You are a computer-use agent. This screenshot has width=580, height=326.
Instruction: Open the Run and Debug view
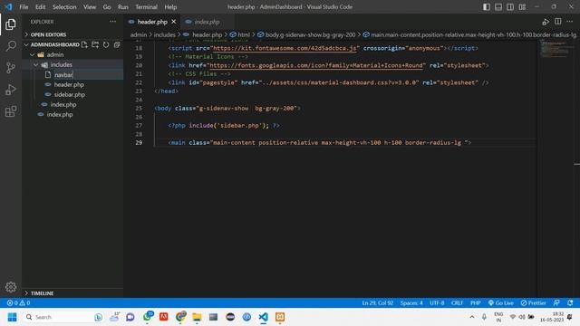point(11,90)
